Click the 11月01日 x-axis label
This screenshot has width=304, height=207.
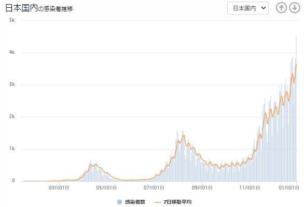coord(250,187)
